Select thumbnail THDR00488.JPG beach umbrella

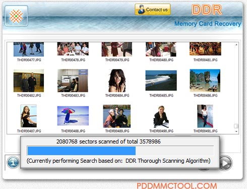tap(73, 116)
